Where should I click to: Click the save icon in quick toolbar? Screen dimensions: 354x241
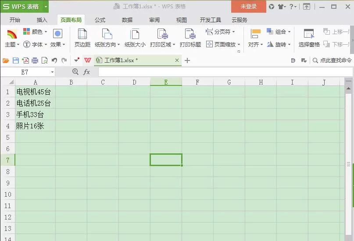click(x=16, y=60)
